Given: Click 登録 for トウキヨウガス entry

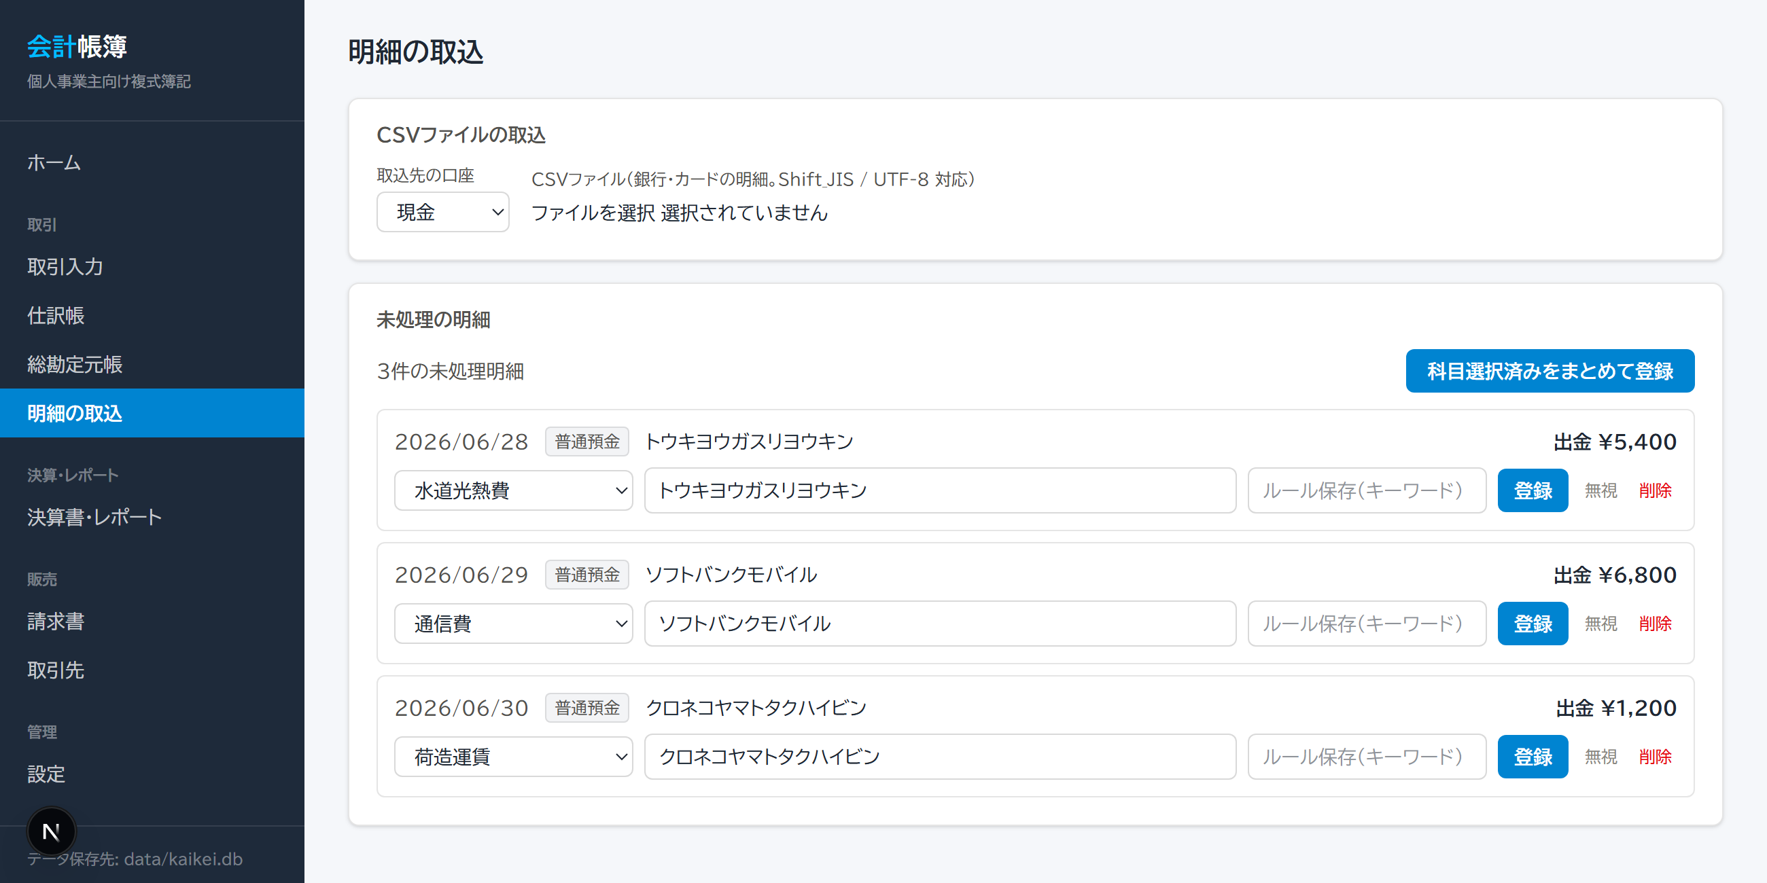Looking at the screenshot, I should 1533,490.
